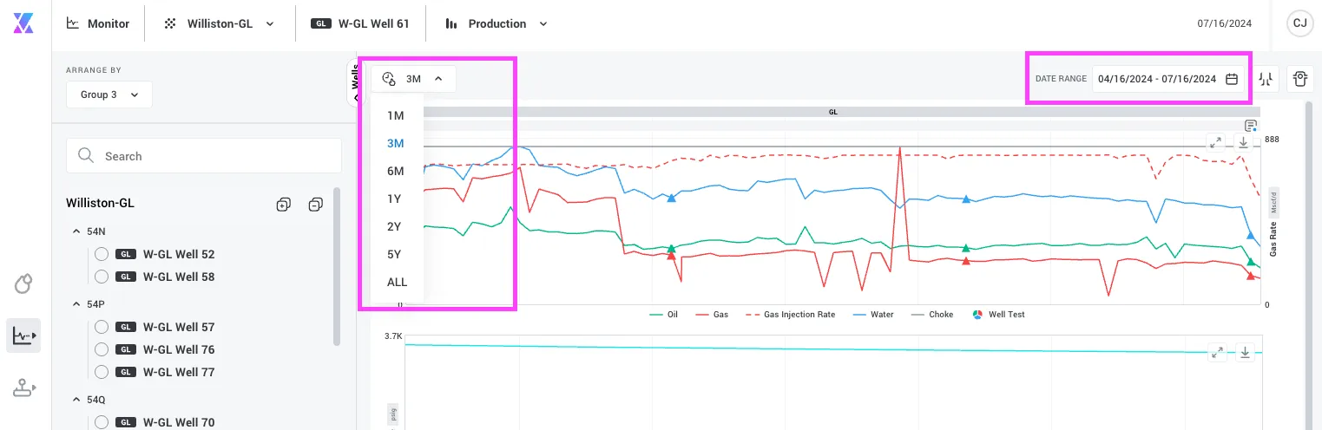The width and height of the screenshot is (1322, 430).
Task: Choose 5Y time range option
Action: tap(394, 254)
